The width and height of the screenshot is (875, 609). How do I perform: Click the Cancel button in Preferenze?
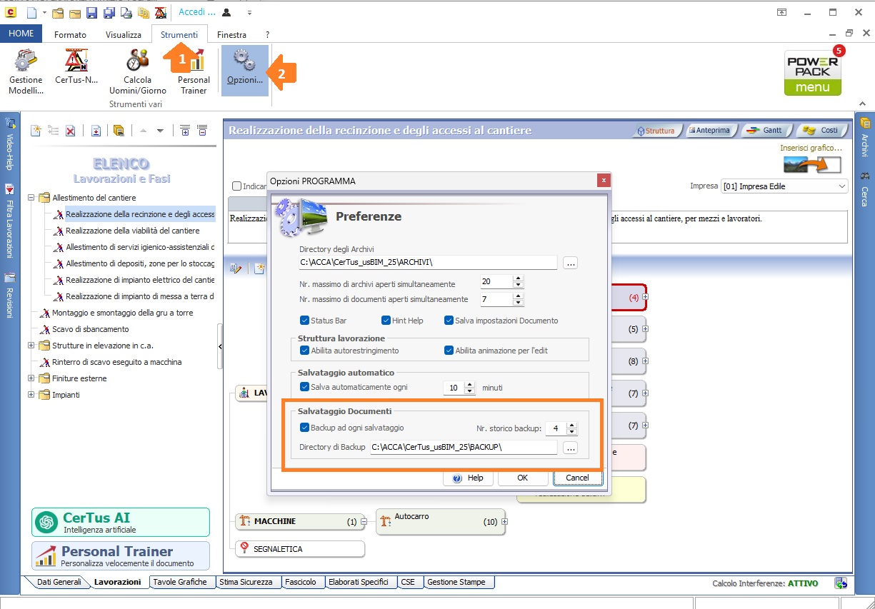tap(577, 478)
